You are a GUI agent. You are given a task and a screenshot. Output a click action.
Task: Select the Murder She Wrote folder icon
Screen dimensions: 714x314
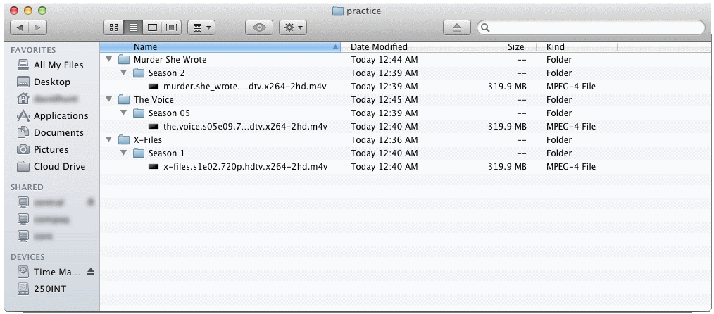tap(124, 60)
